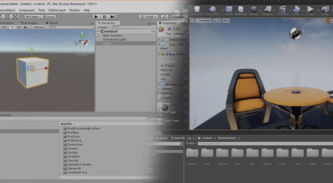Screen dimensions: 333x183
Task: Click the Unreal Play icon
Action: 311,11
